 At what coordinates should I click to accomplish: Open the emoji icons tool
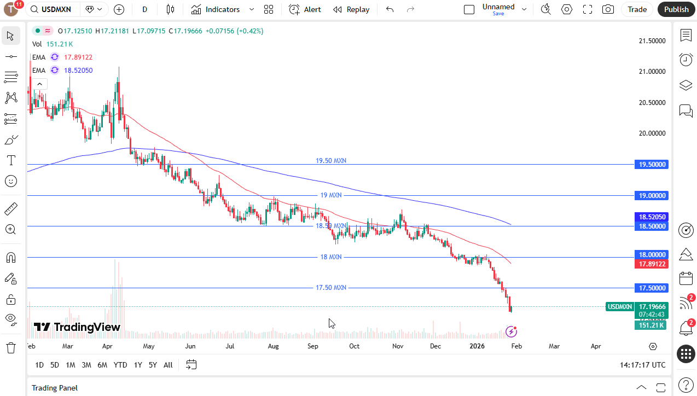click(x=10, y=181)
